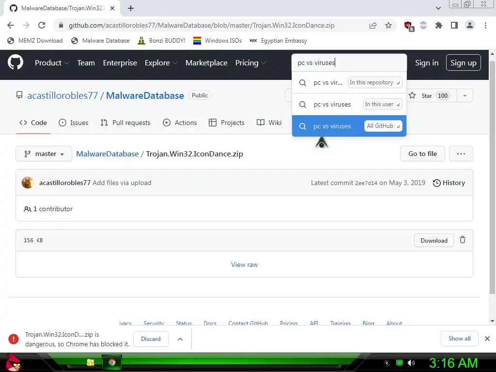Search 'pc vs viruses' in this user
Screen dimensions: 496x372
click(x=349, y=105)
